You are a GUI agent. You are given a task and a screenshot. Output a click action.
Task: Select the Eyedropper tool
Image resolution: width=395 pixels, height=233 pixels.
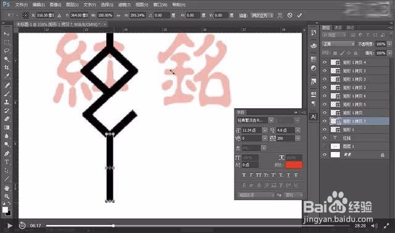(x=7, y=76)
